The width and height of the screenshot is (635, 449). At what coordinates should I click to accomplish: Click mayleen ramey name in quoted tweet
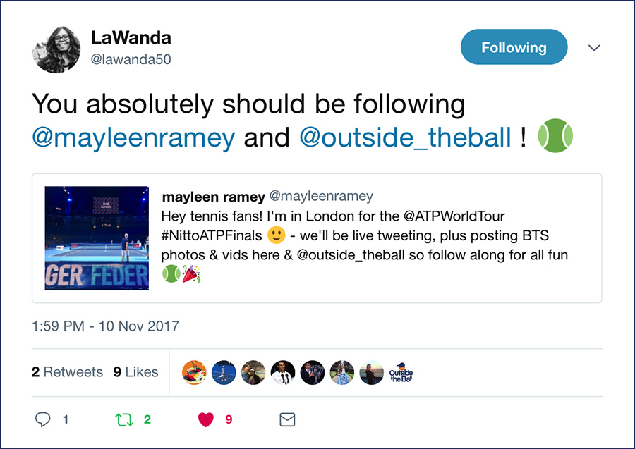(x=213, y=197)
